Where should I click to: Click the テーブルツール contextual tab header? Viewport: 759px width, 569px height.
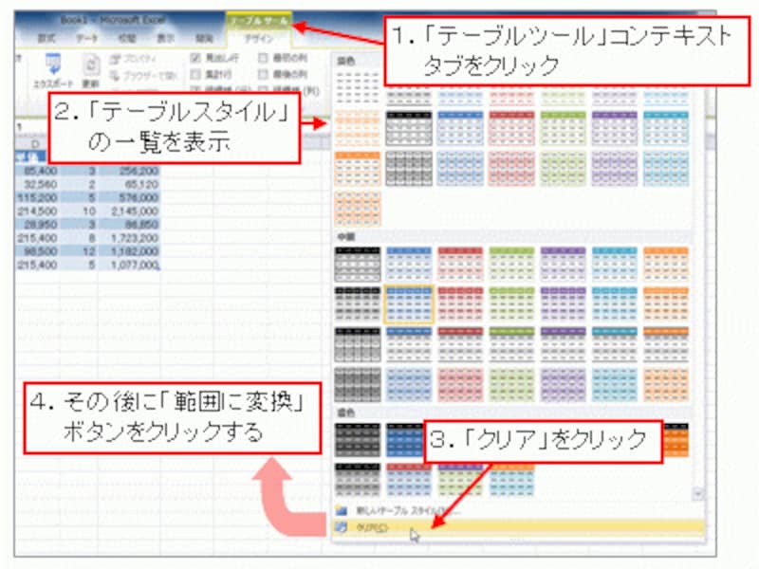(258, 21)
